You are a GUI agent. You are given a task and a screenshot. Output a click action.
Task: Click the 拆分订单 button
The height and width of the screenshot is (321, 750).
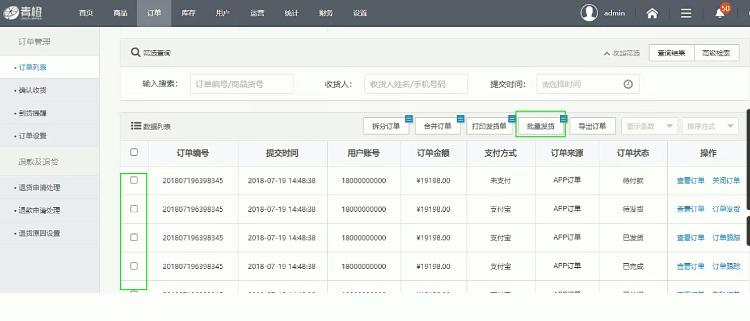386,126
